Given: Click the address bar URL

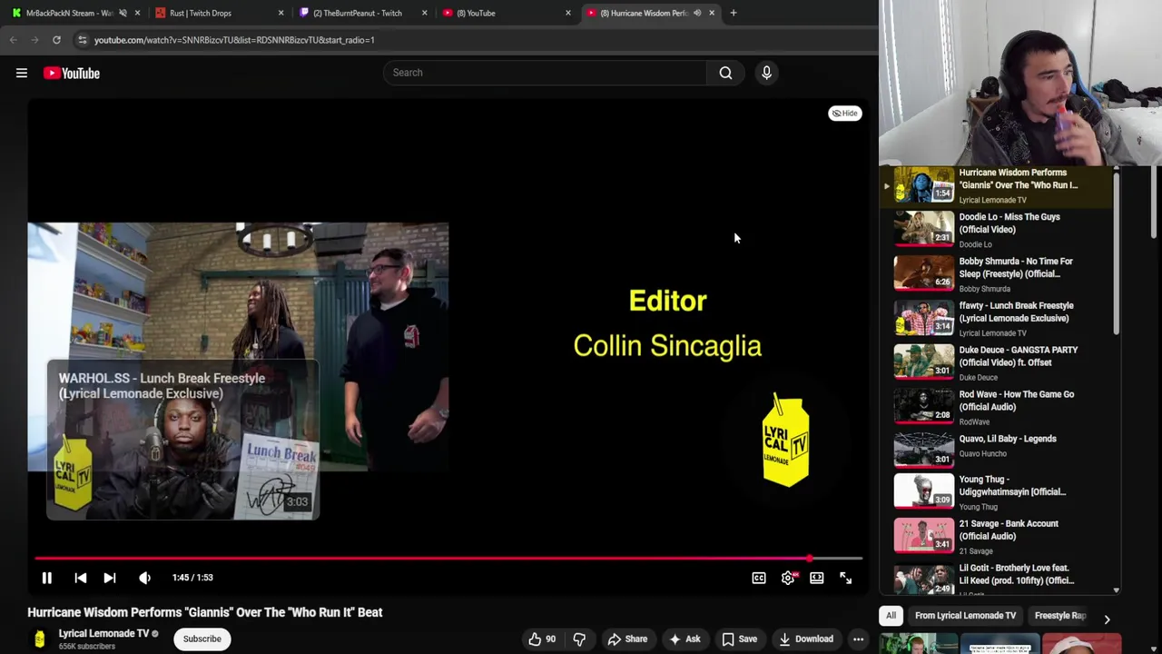Looking at the screenshot, I should click(234, 40).
